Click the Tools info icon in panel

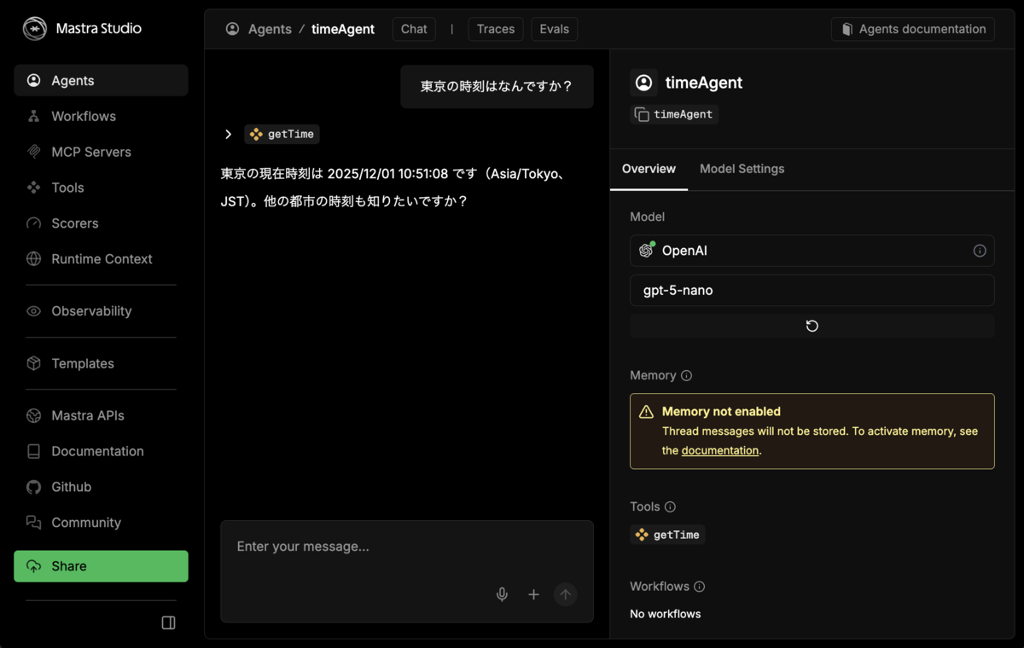pos(670,506)
